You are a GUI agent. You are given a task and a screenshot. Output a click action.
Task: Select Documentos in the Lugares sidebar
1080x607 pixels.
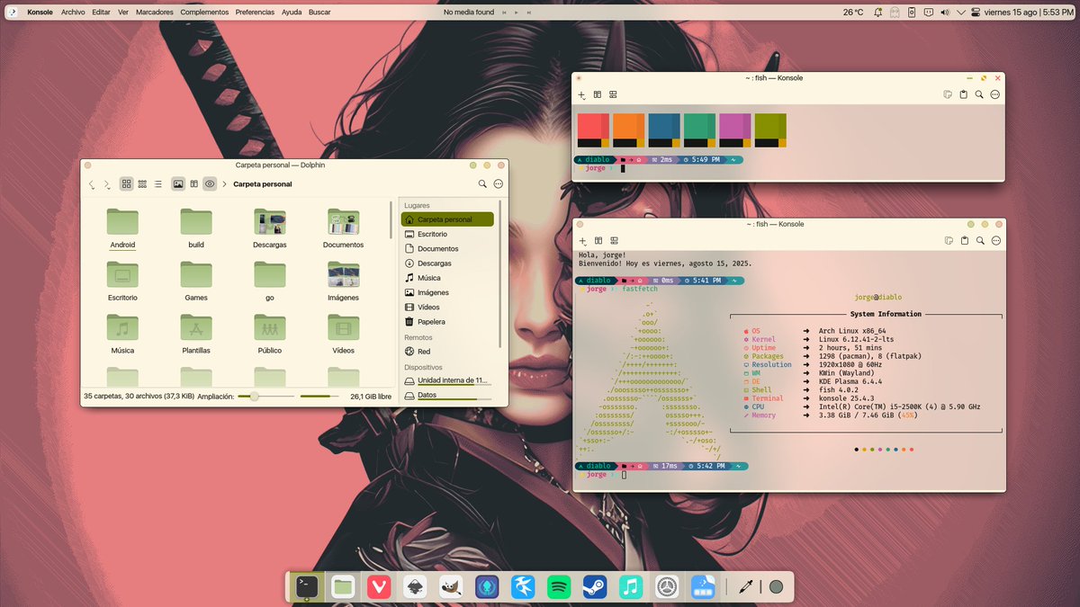447,248
